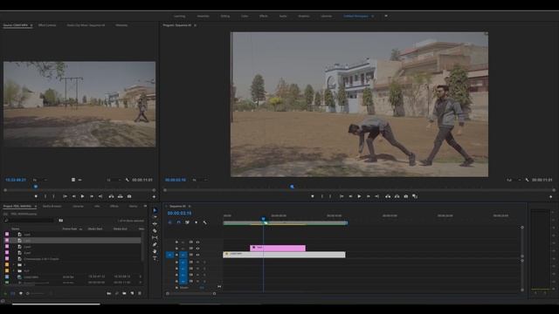Play the Program monitor sequence
Image resolution: width=559 pixels, height=314 pixels.
click(x=359, y=196)
